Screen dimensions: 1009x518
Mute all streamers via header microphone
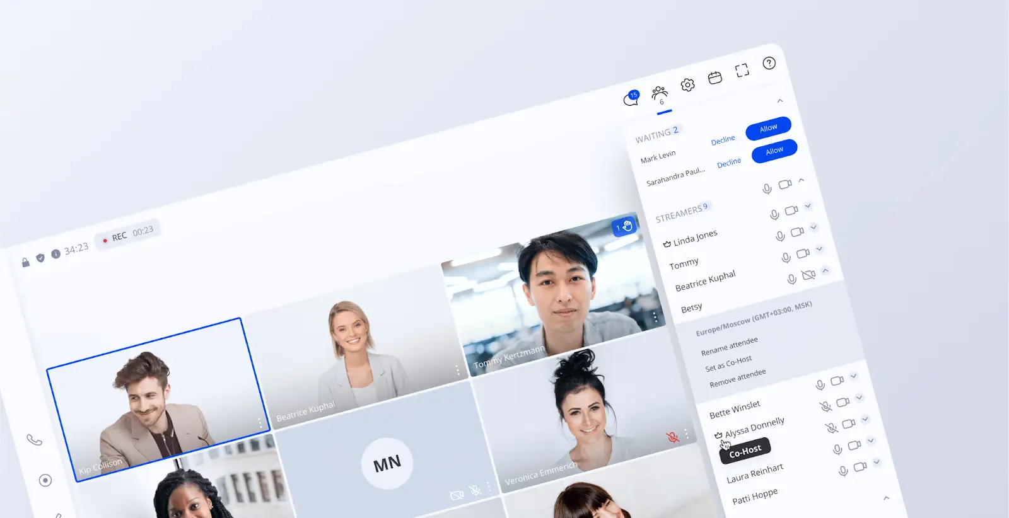(x=767, y=188)
